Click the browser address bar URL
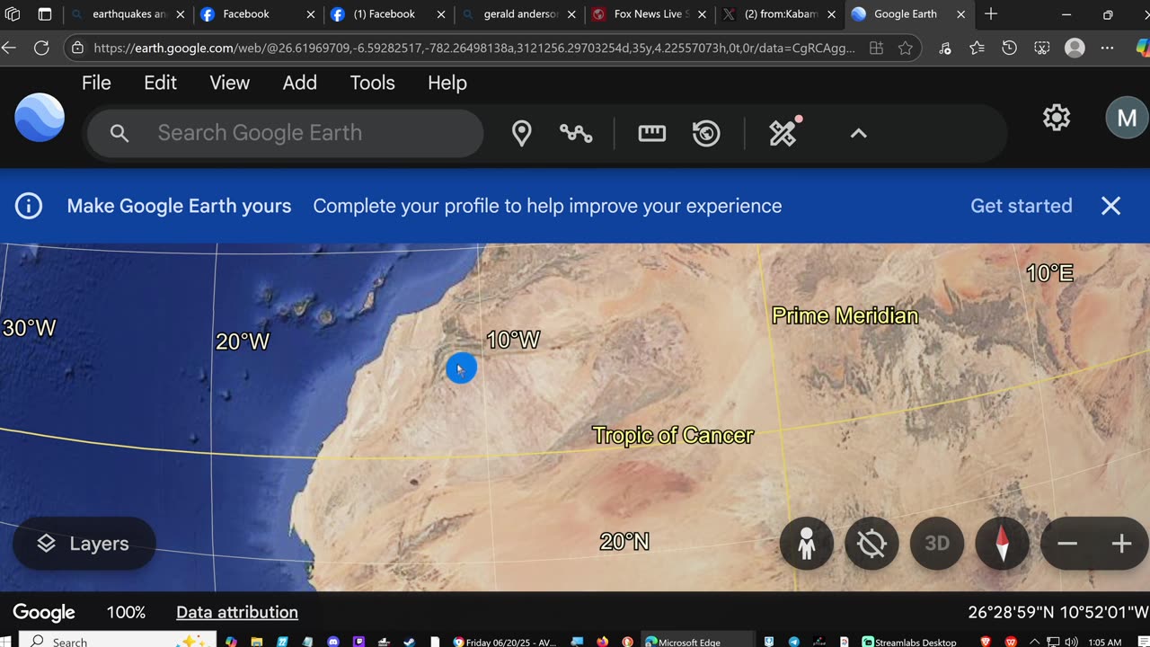Image resolution: width=1150 pixels, height=647 pixels. [x=474, y=49]
